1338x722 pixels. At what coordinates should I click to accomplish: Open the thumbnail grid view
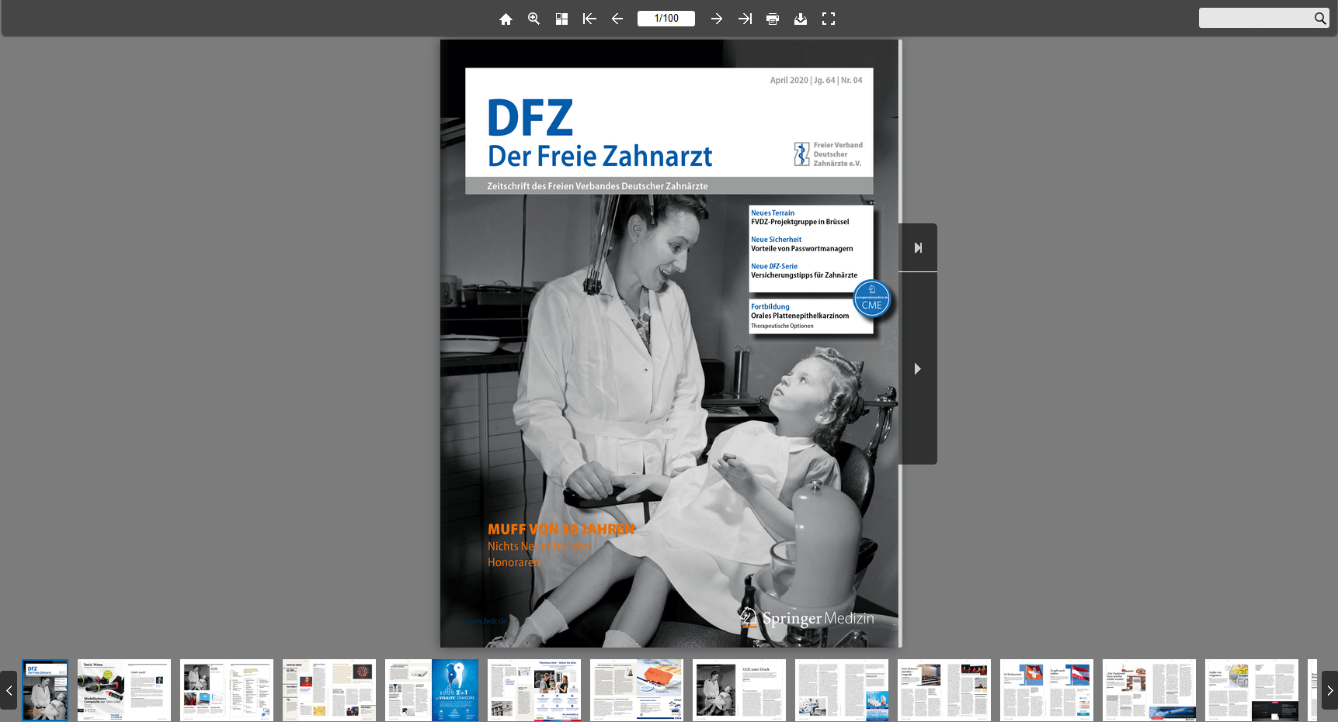pos(561,19)
